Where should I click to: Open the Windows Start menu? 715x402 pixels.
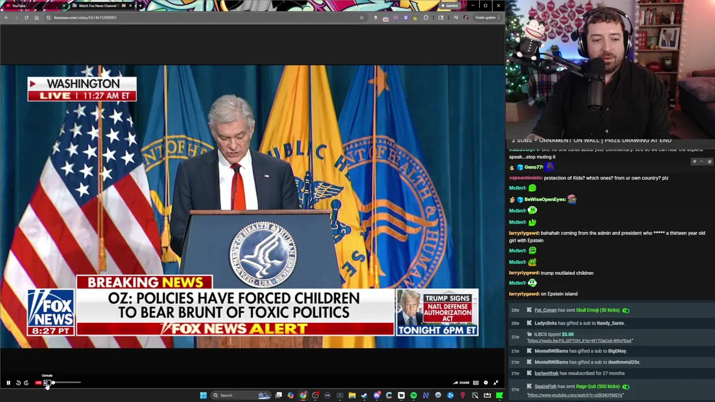click(203, 395)
